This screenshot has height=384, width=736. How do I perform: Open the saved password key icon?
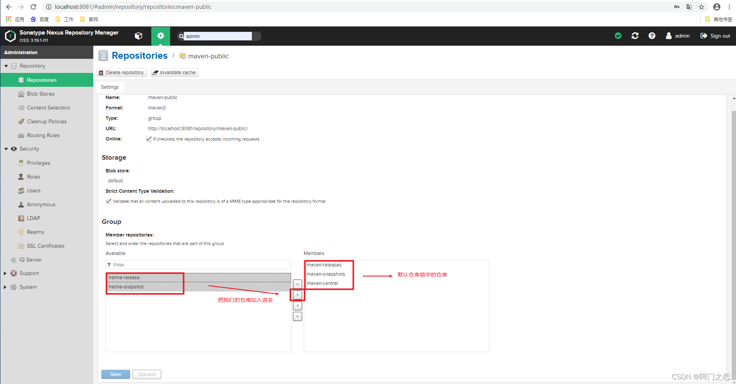coord(677,7)
